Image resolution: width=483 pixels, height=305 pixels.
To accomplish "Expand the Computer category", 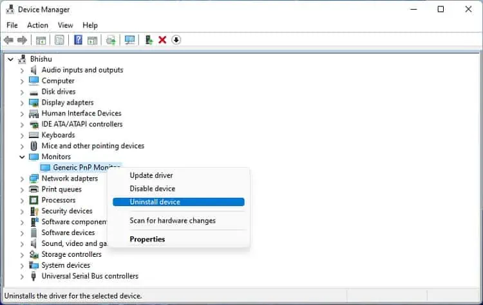I will 22,81.
